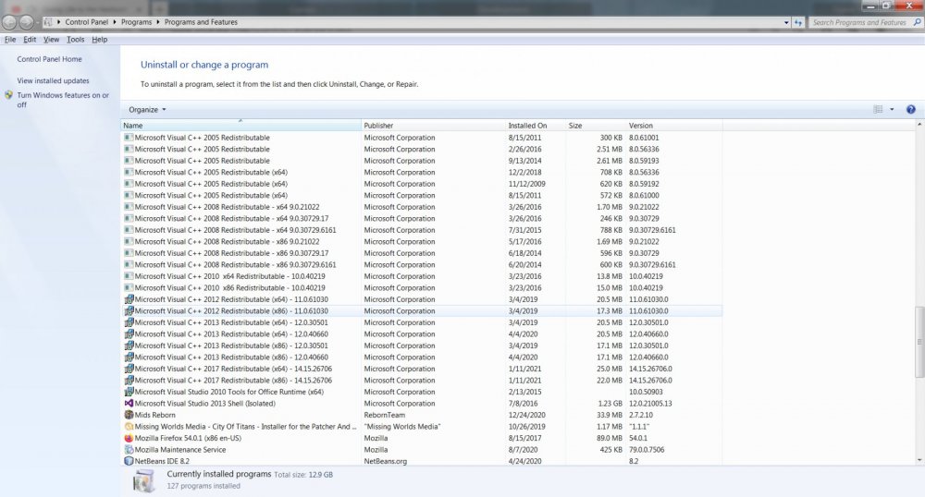Click the 1.23 GB size value
Viewport: 925px width, 497px height.
coord(610,404)
